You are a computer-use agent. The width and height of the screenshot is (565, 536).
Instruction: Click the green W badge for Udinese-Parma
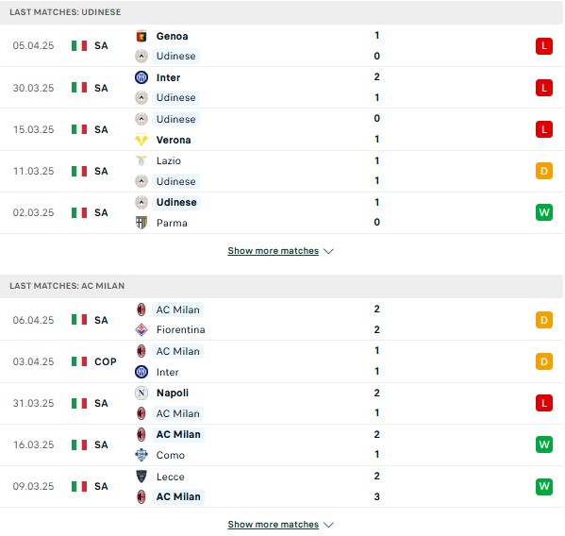[543, 212]
